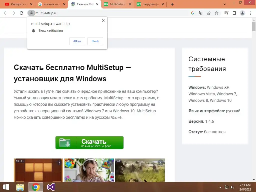Viewport: 256px width, 192px height.
Task: Click the page vertical scrollbar thumb
Action: pos(254,26)
